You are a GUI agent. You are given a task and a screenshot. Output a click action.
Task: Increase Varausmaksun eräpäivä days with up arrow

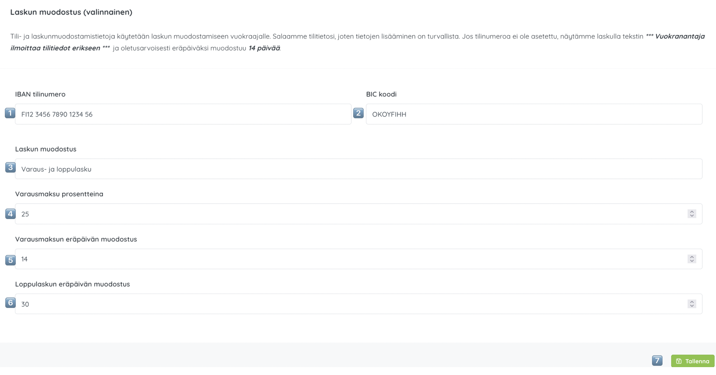click(692, 257)
